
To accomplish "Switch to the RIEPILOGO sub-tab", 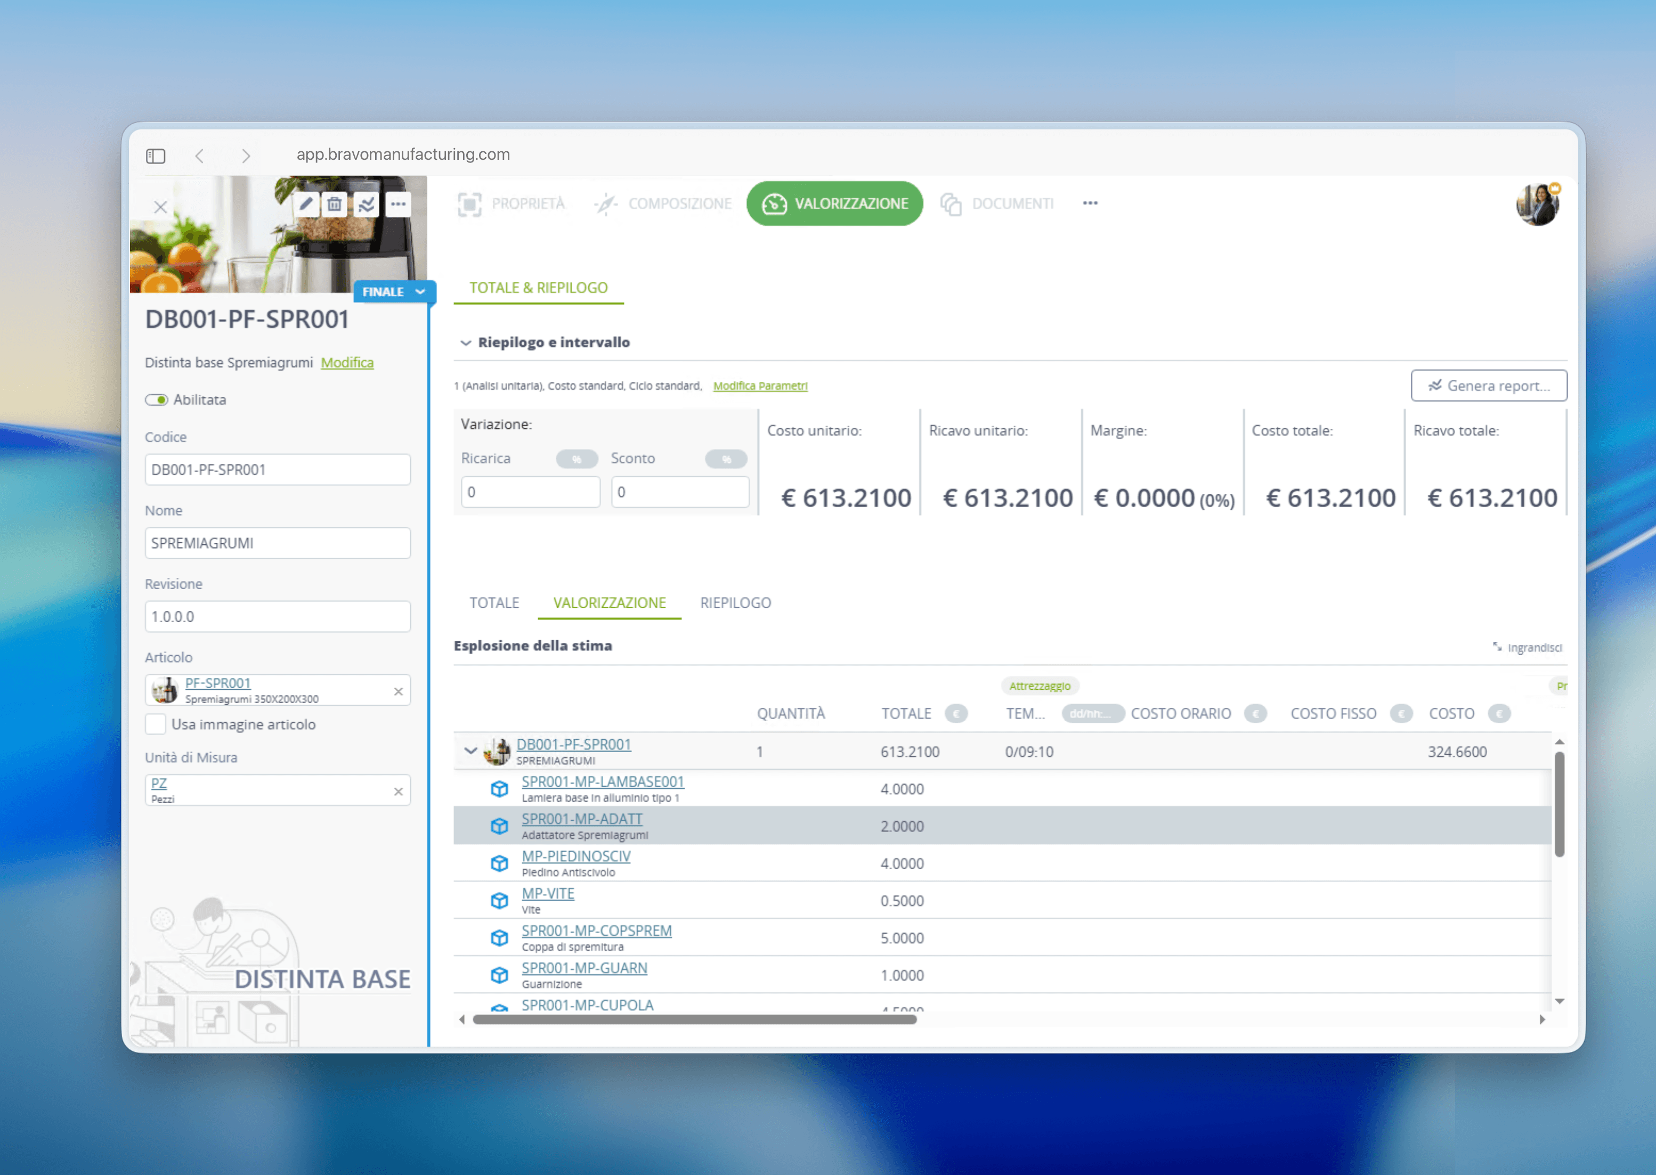I will [735, 603].
